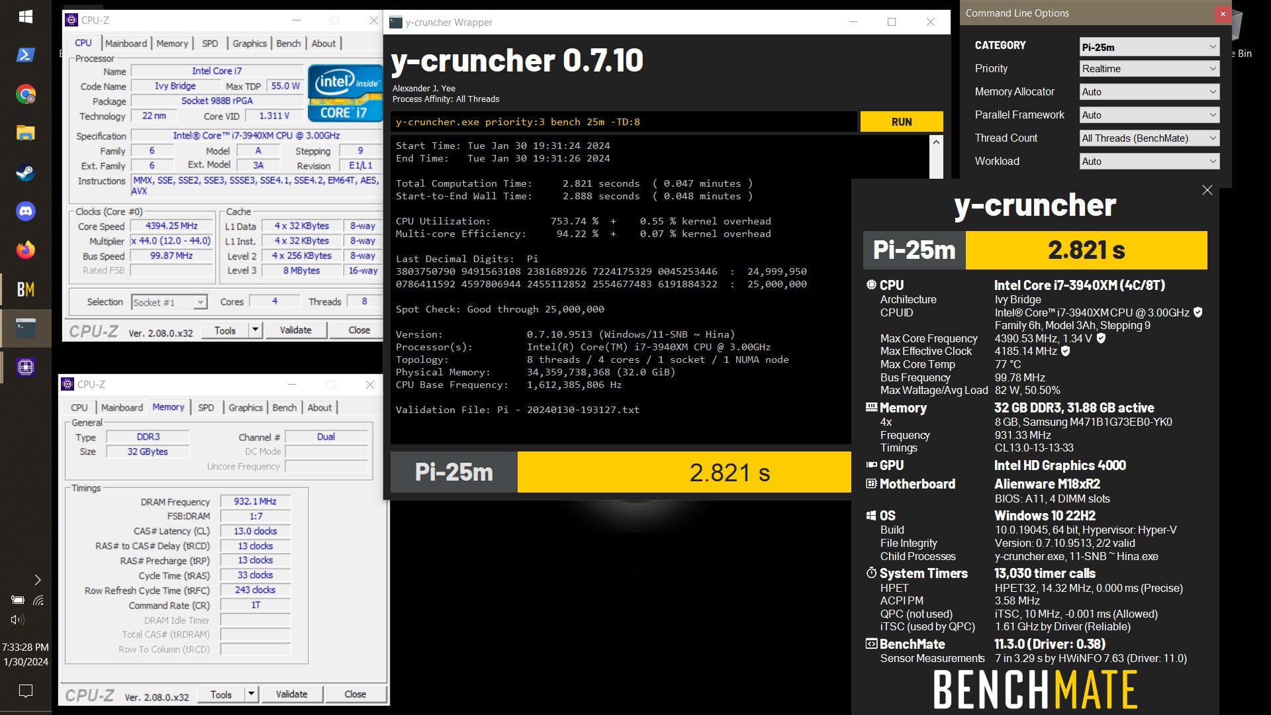Click the network tray icon
This screenshot has width=1271, height=715.
coord(38,600)
